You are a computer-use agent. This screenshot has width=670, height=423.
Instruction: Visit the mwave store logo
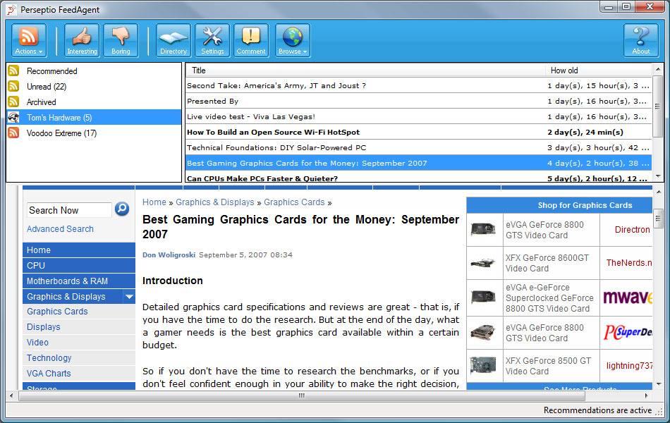(x=628, y=298)
